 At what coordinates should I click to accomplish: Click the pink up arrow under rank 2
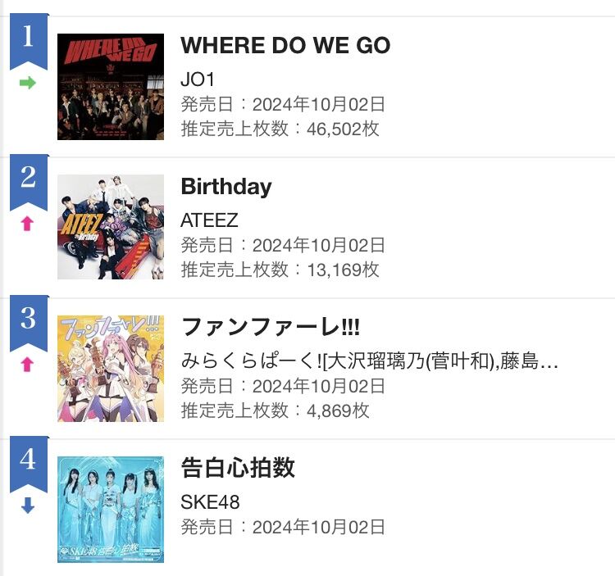click(28, 224)
